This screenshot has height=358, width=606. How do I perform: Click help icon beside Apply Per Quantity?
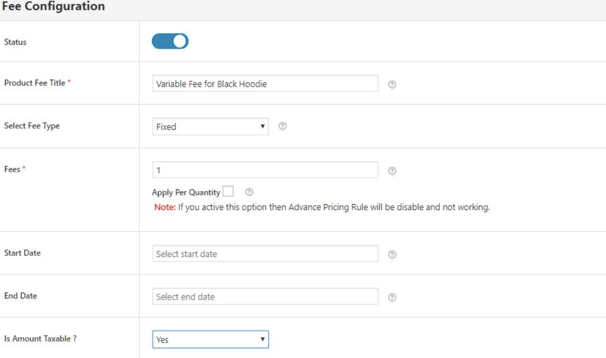coord(249,192)
